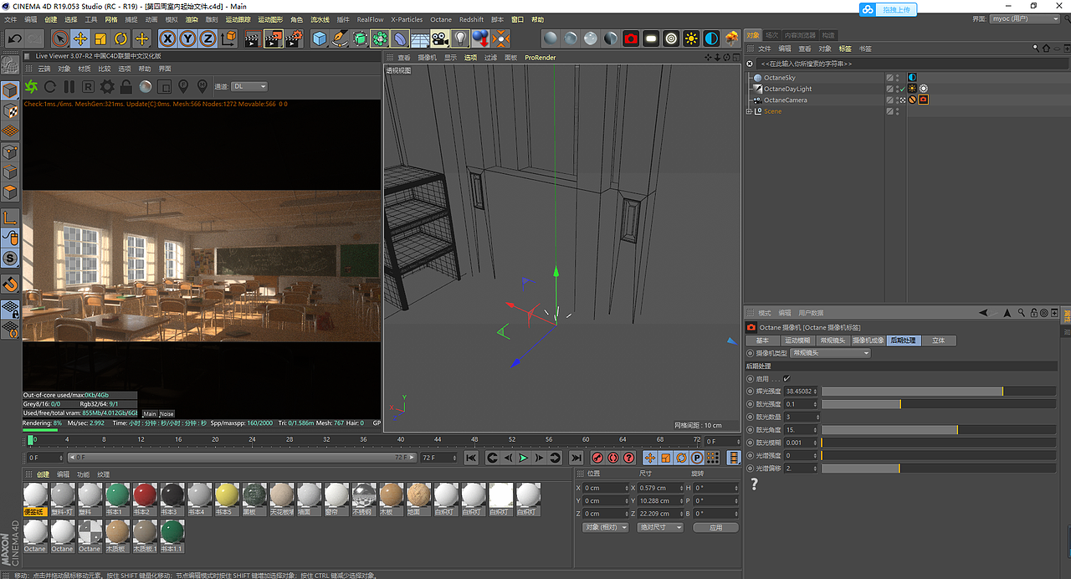Toggle Z axis lock
Image resolution: width=1071 pixels, height=579 pixels.
click(x=208, y=38)
